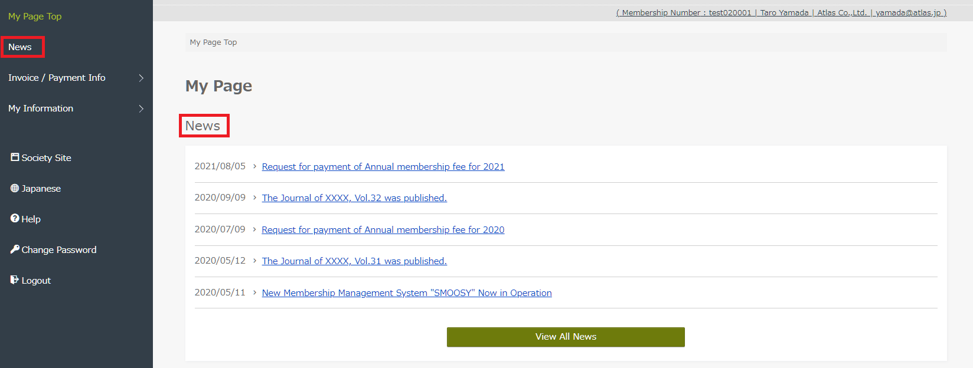Open Journal Vol.32 published news link
The image size is (973, 368).
click(x=354, y=198)
